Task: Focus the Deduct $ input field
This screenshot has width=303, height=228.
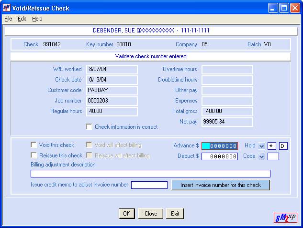Action: pos(220,156)
